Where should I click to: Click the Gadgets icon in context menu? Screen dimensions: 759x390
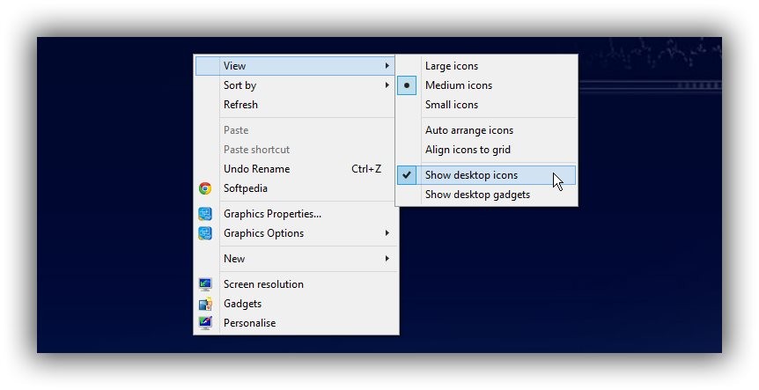point(205,304)
